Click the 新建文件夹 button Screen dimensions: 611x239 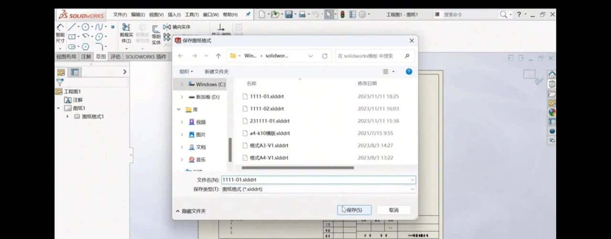pos(216,72)
